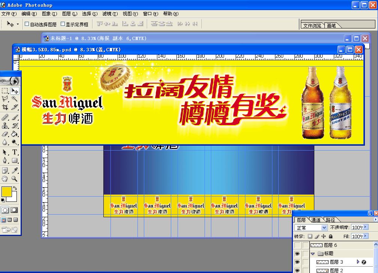Activate the Eyedropper tool
The width and height of the screenshot is (378, 273).
tap(15, 170)
